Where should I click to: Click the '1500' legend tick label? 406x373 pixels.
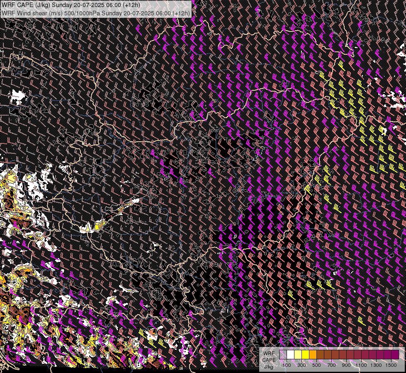click(391, 365)
